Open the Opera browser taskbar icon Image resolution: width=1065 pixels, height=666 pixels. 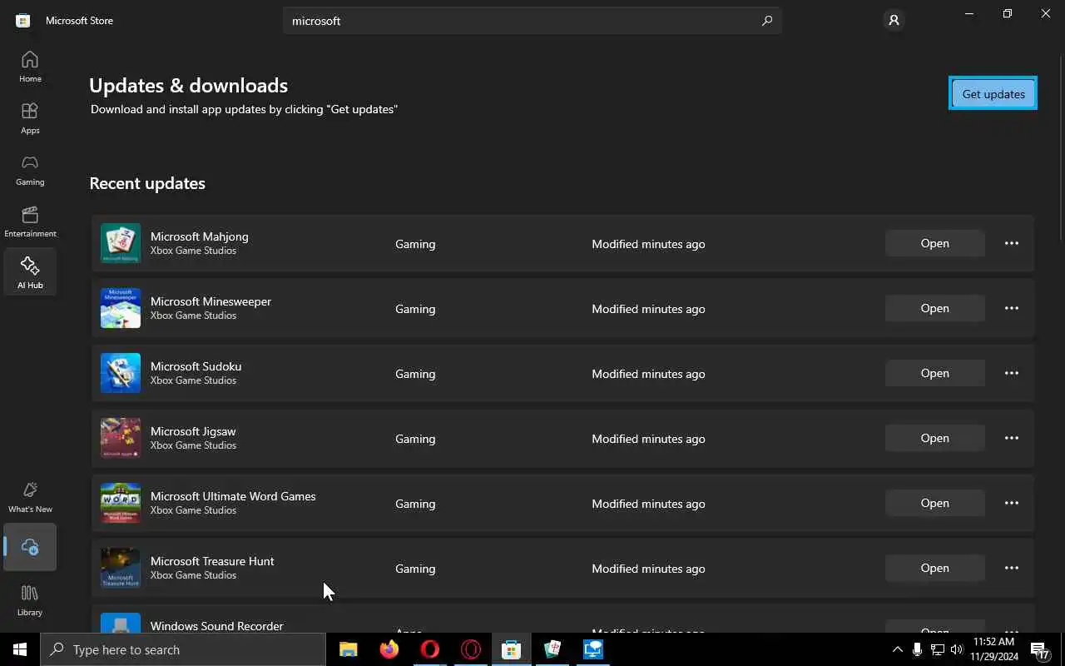tap(430, 649)
